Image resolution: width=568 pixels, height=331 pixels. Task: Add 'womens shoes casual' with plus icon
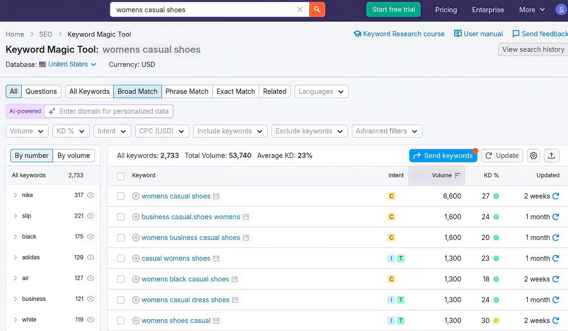[x=136, y=321]
